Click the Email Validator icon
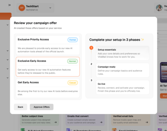The width and height of the screenshot is (167, 131). [114, 130]
